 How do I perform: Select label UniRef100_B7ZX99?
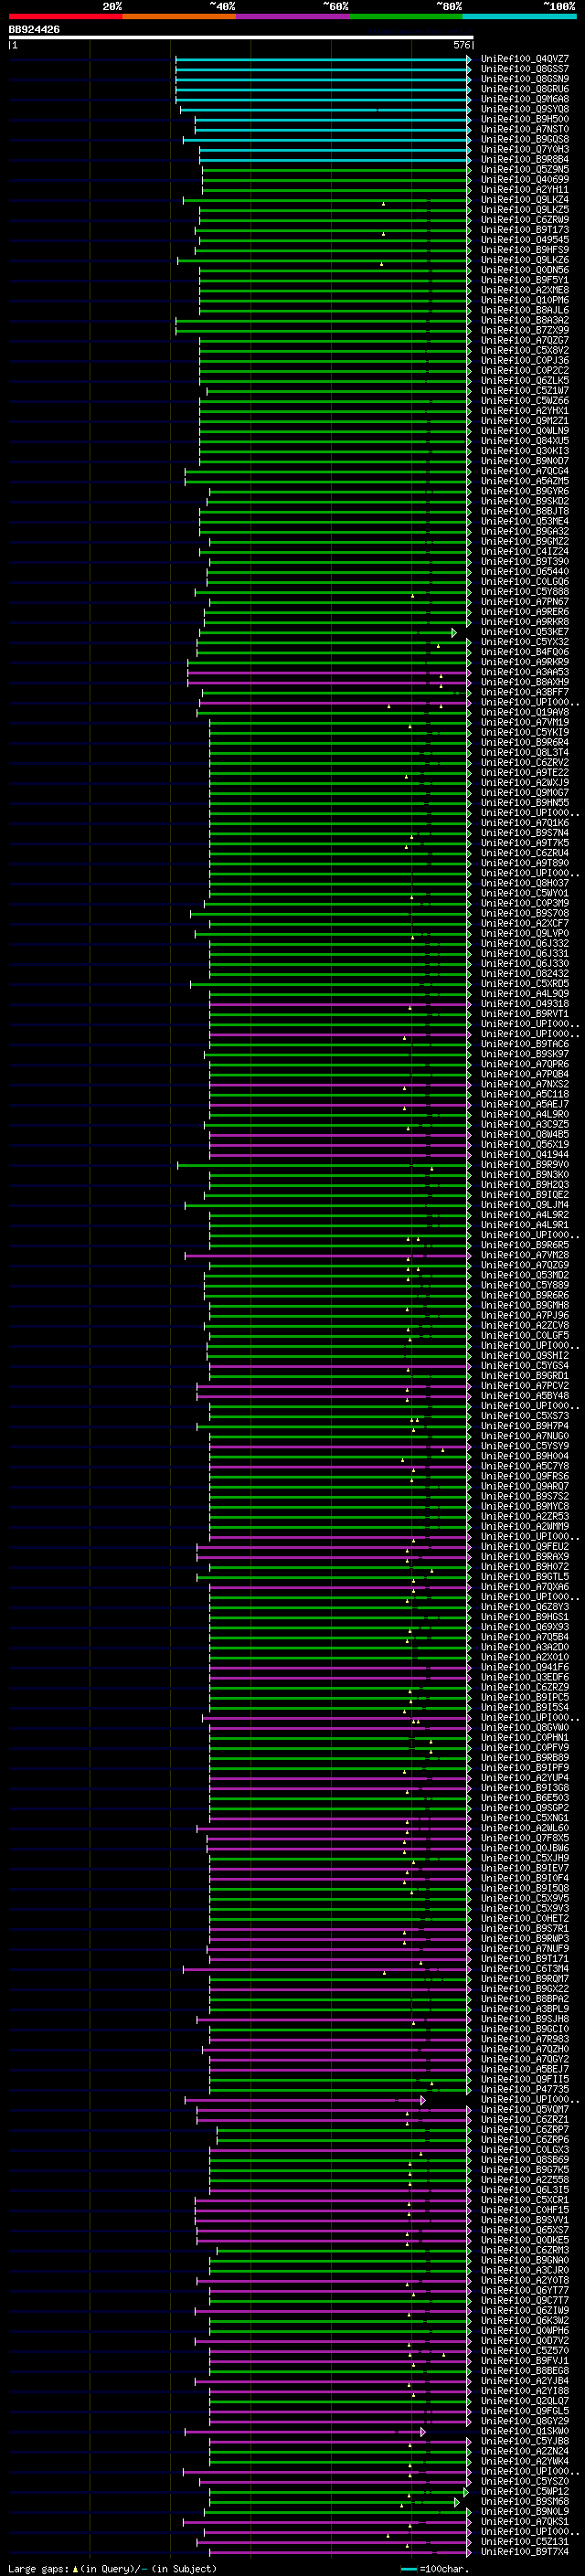(x=525, y=331)
